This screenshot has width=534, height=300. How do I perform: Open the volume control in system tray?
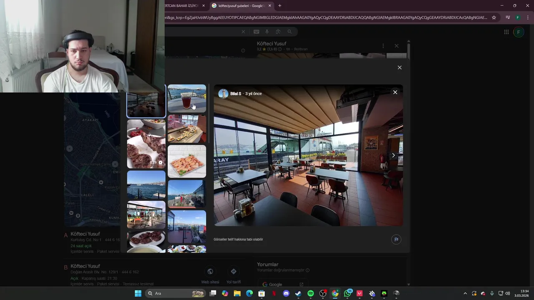(508, 293)
